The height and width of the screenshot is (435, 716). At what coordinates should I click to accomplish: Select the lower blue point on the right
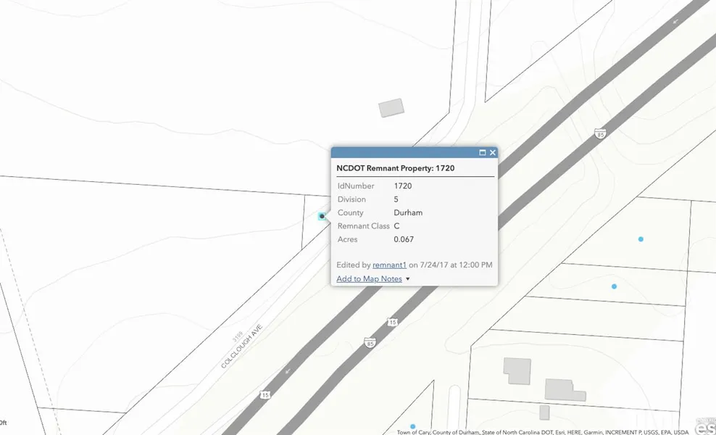click(x=614, y=286)
